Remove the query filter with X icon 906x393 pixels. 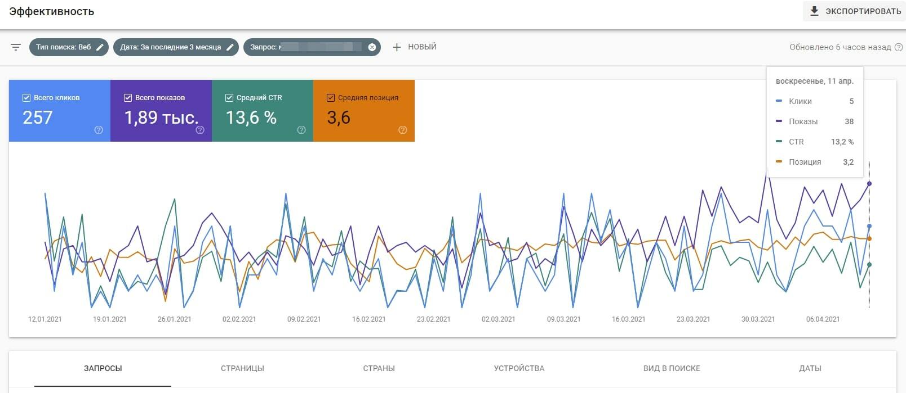pyautogui.click(x=372, y=47)
